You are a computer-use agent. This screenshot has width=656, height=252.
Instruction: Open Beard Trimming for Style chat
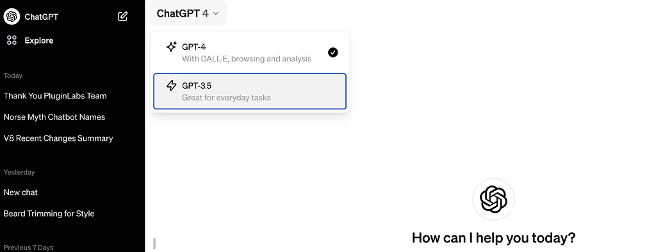point(49,214)
